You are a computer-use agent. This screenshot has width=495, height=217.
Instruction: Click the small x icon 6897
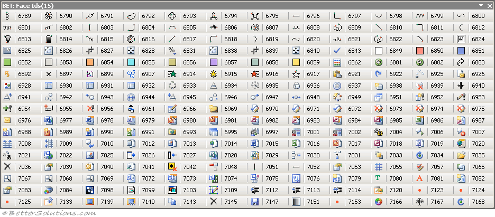coord(48,74)
